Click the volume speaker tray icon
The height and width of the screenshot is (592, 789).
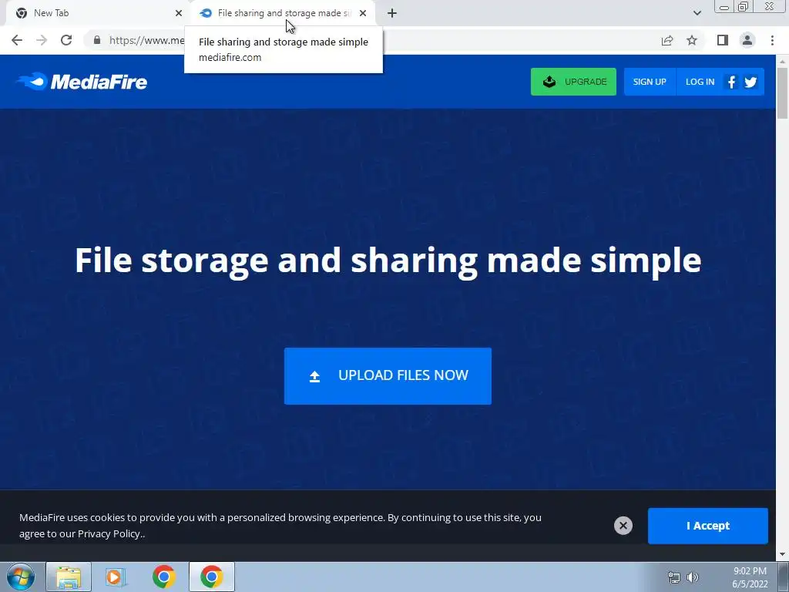693,577
